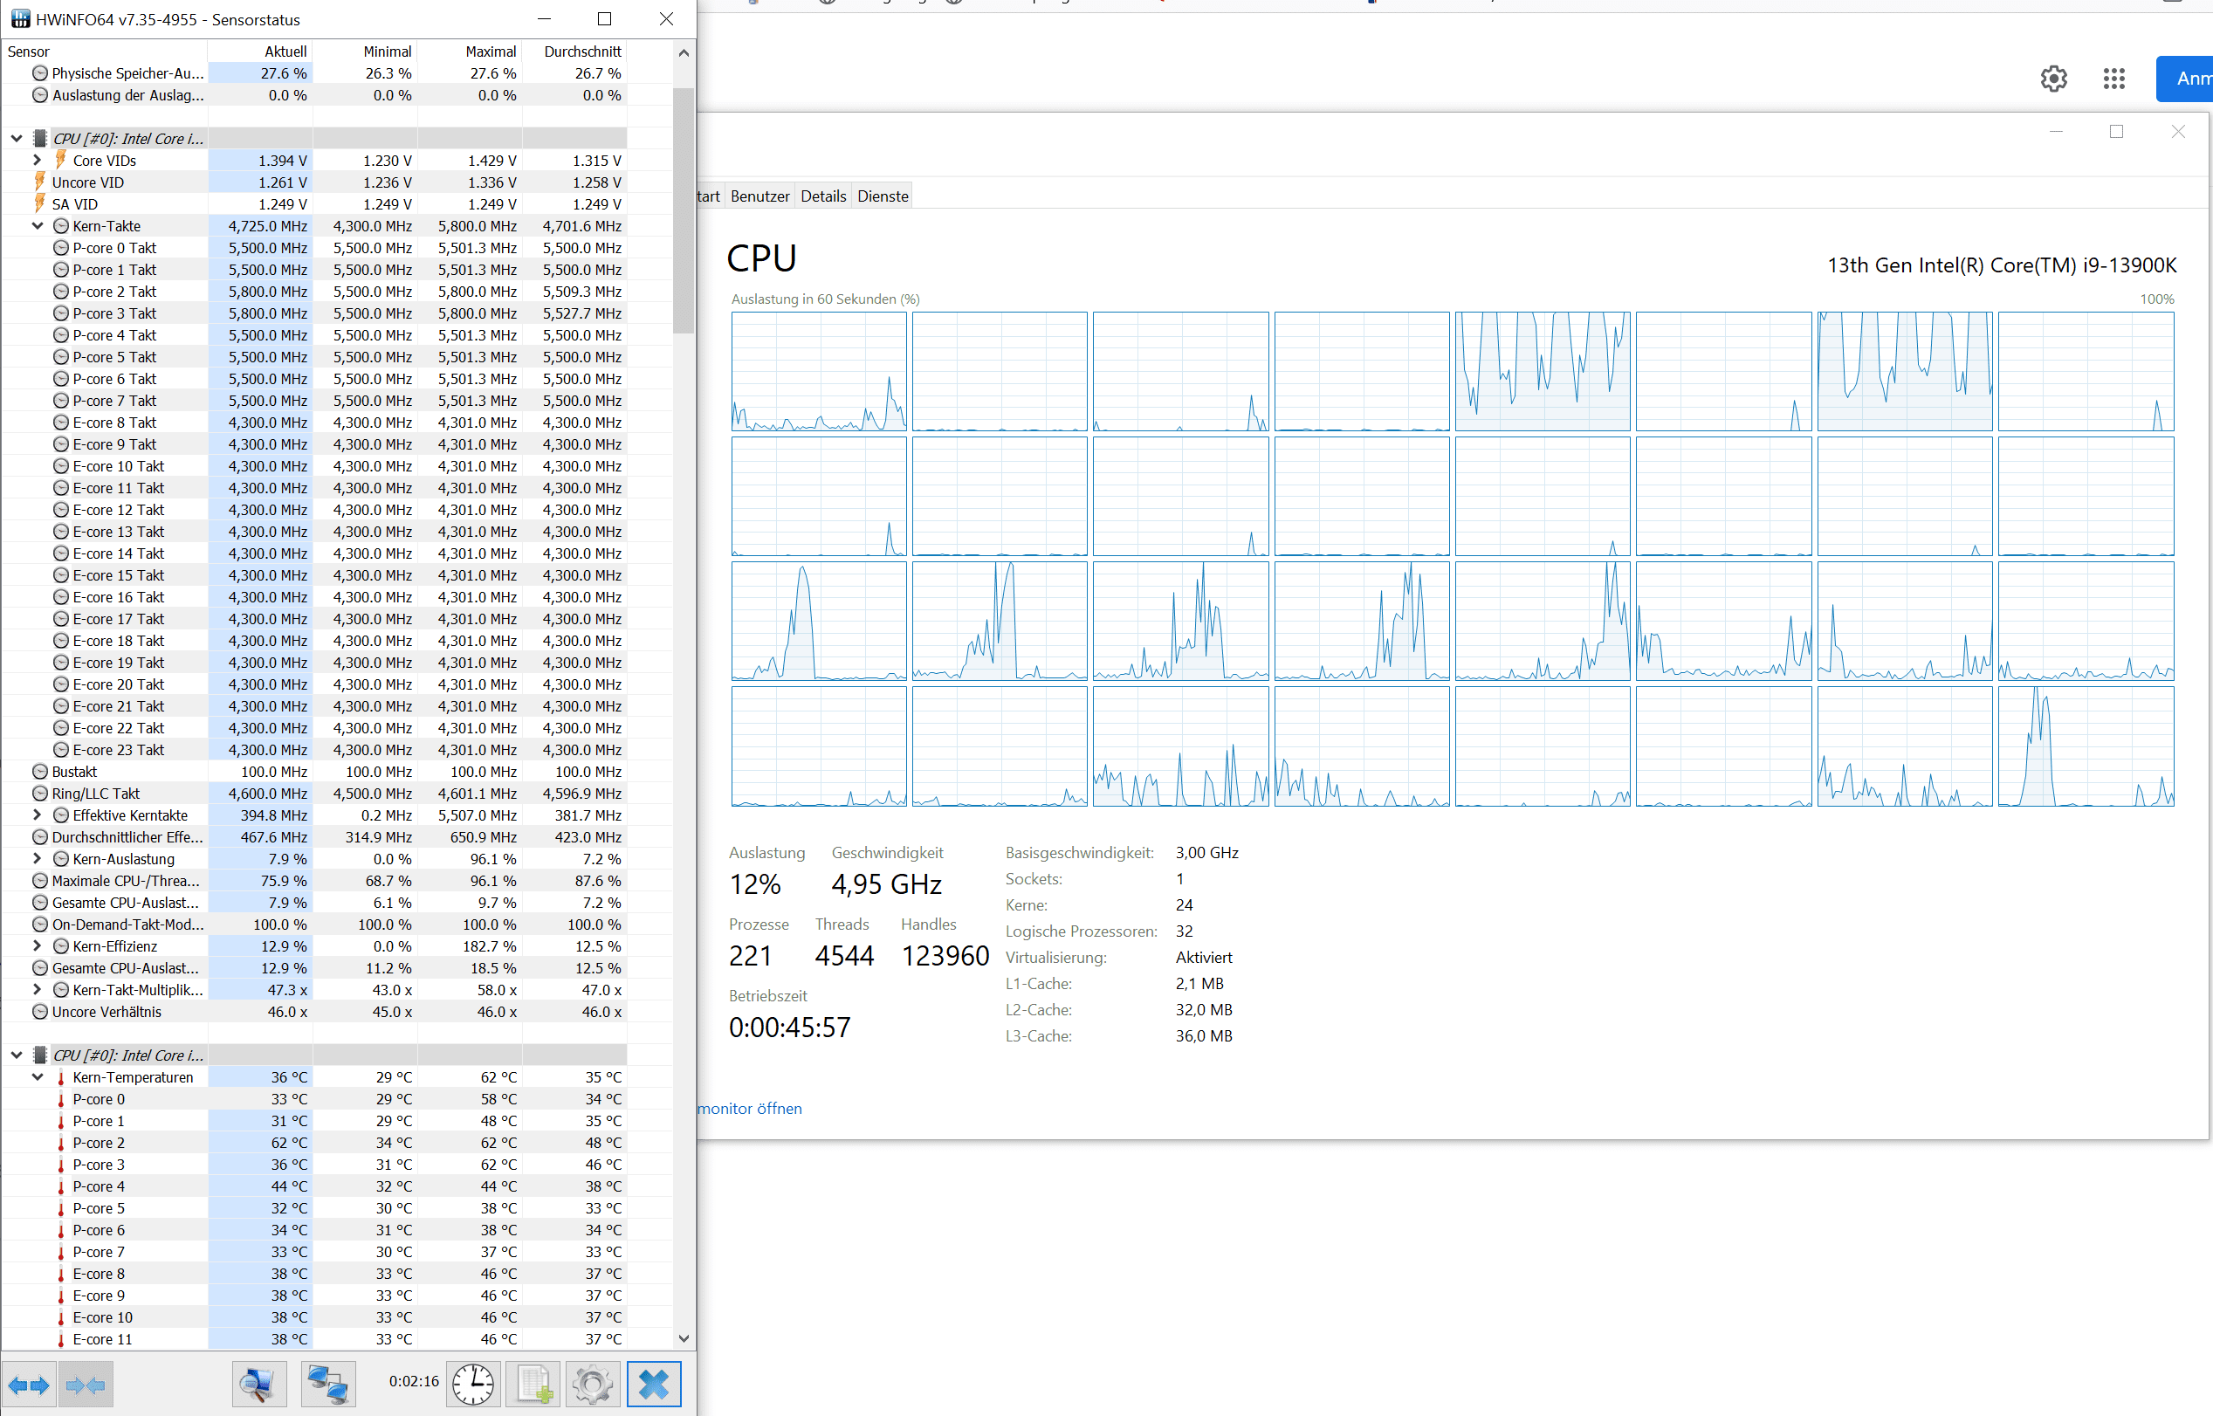
Task: Click the Minimal column header
Action: [365, 52]
